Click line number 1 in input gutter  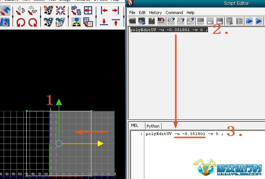tap(141, 134)
